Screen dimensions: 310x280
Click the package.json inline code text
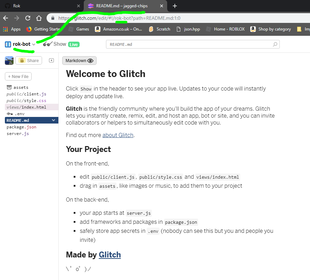(181, 222)
